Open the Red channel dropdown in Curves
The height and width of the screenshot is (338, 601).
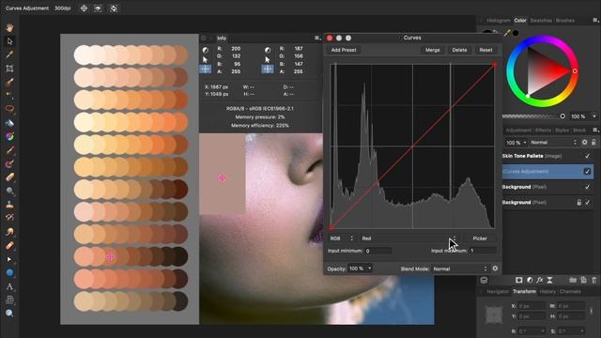[409, 238]
